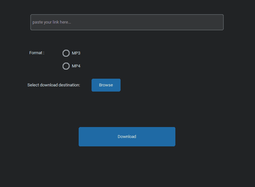The image size is (255, 187).
Task: Click the "Browse" text on the blue button
Action: (106, 85)
